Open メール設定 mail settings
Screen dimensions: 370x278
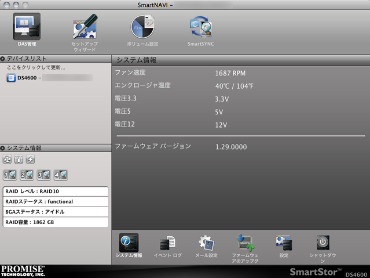click(x=206, y=244)
